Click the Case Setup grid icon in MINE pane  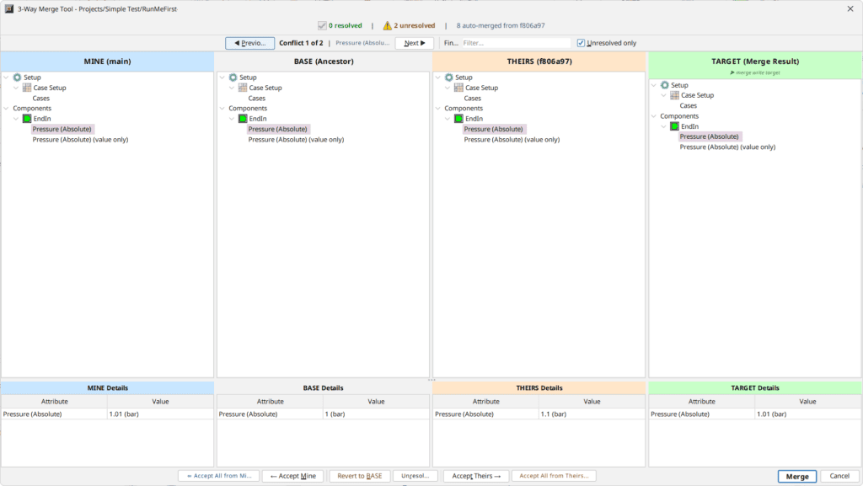tap(27, 88)
